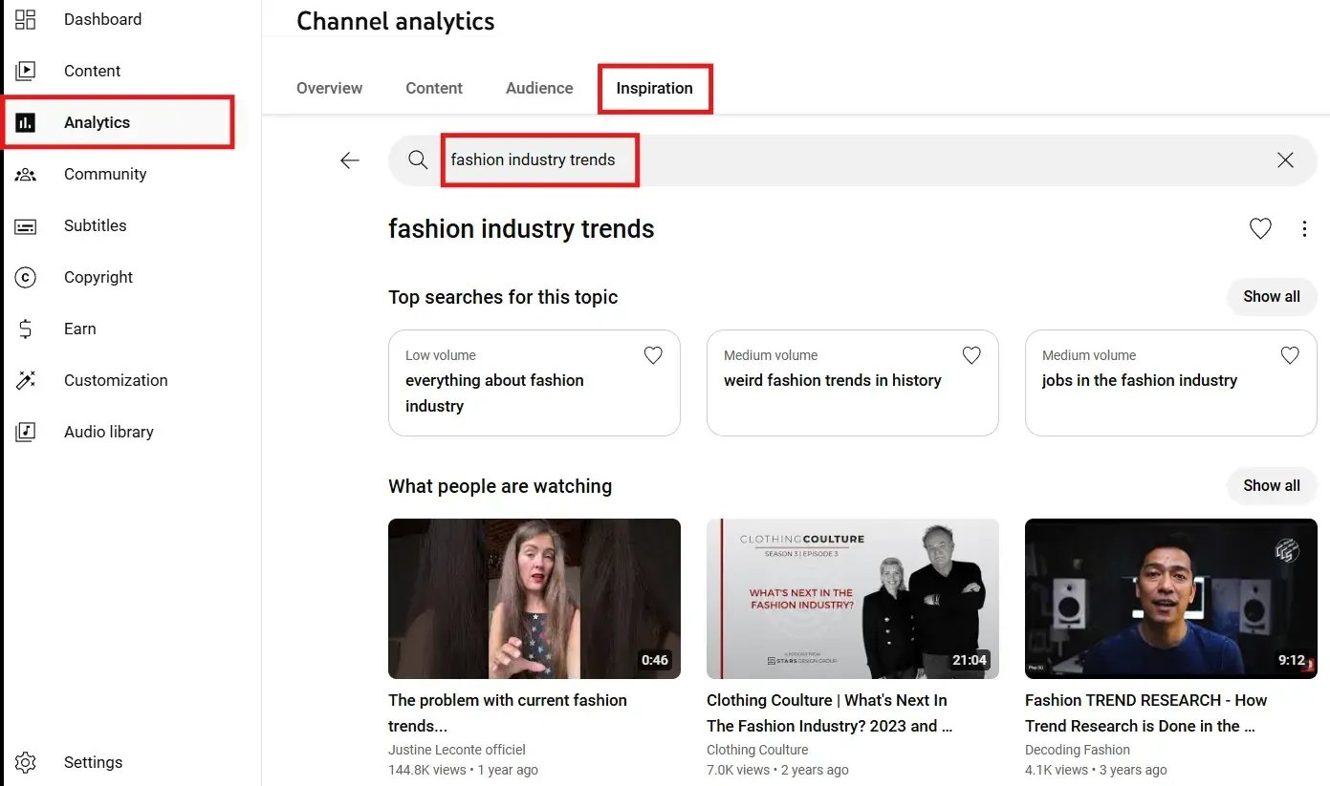Image resolution: width=1330 pixels, height=786 pixels.
Task: Save the 'fashion industry trends' topic with heart
Action: (x=1260, y=229)
